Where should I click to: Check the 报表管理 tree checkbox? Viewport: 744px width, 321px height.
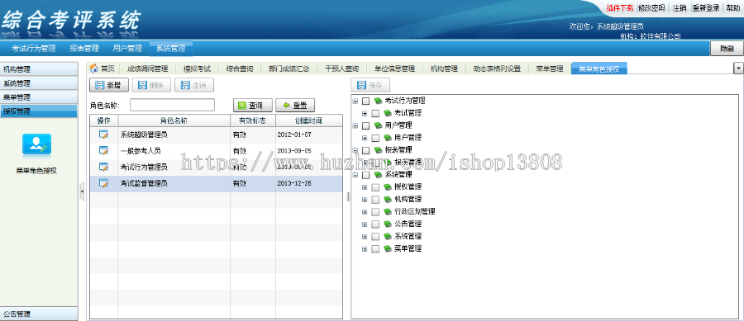(366, 150)
